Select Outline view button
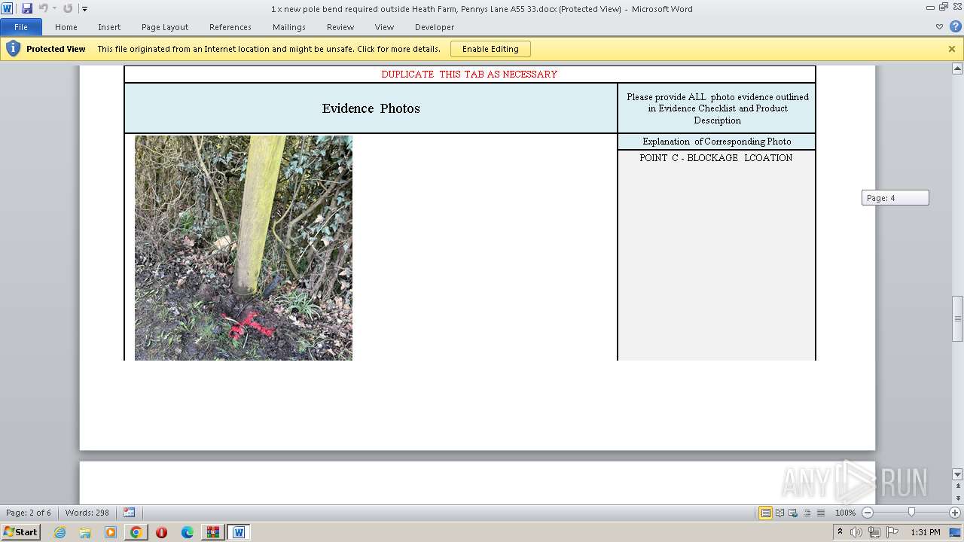 click(807, 513)
